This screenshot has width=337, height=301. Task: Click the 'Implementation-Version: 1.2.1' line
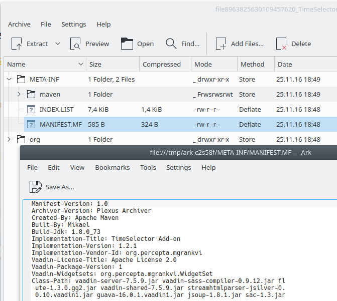click(84, 245)
